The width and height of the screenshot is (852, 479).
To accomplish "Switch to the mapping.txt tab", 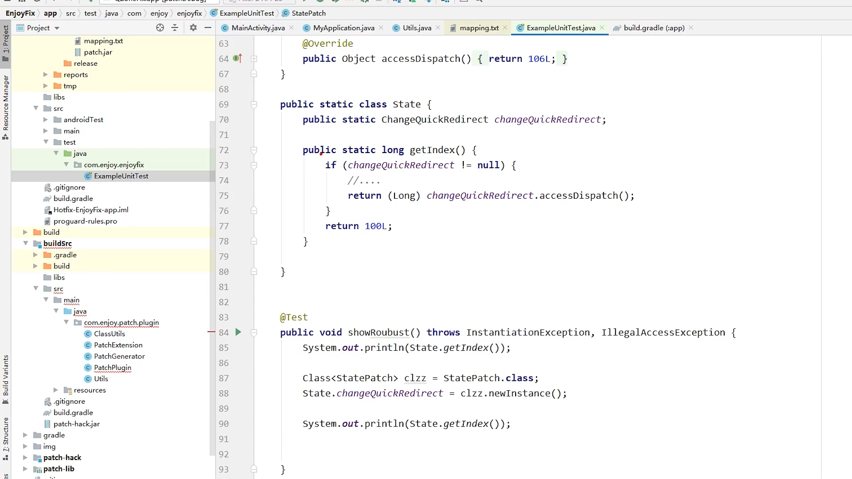I will click(x=479, y=28).
